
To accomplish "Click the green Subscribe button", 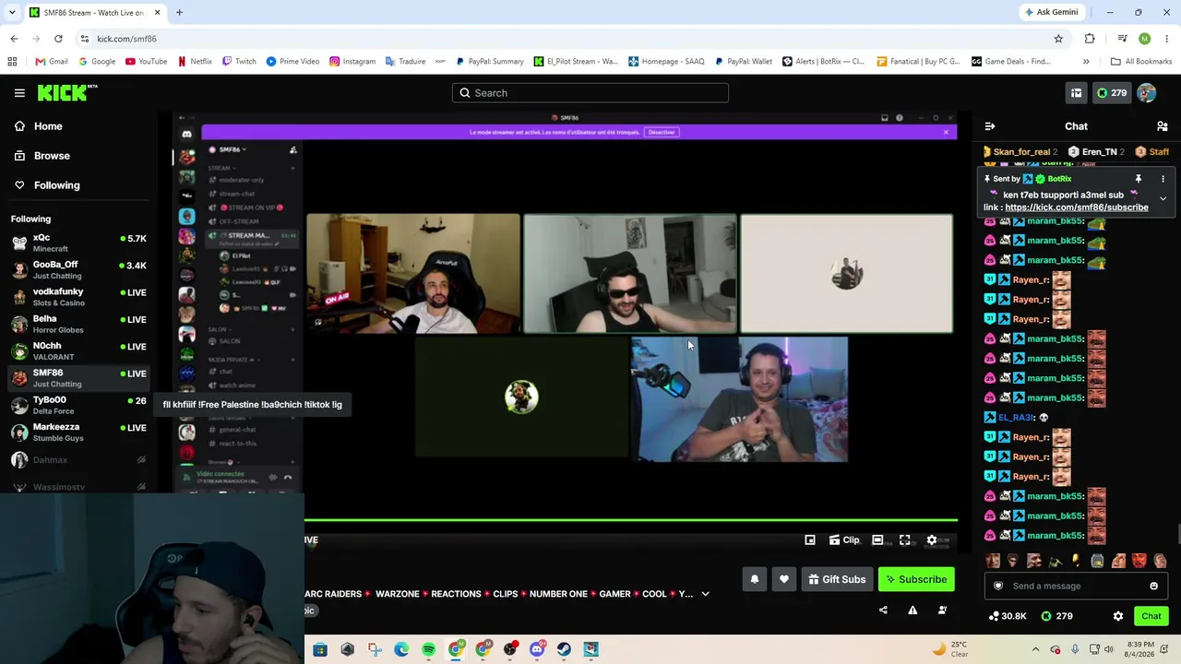I will (916, 579).
